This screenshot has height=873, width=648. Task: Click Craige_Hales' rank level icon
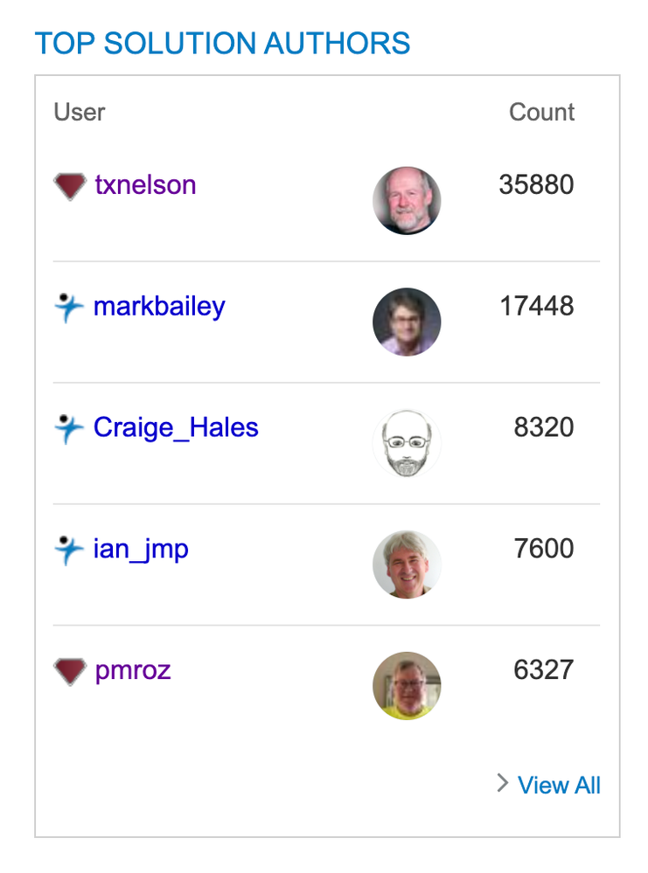(68, 427)
